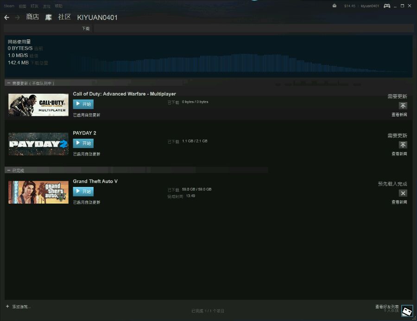
Task: Launch Big Picture mode gamepad icon
Action: 387,6
